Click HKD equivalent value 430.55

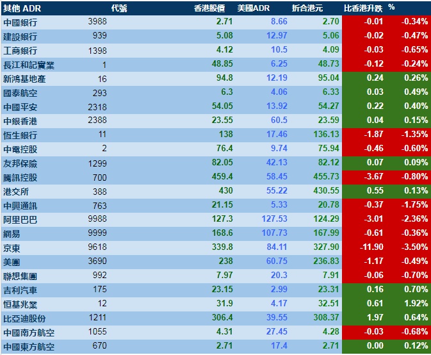[326, 190]
